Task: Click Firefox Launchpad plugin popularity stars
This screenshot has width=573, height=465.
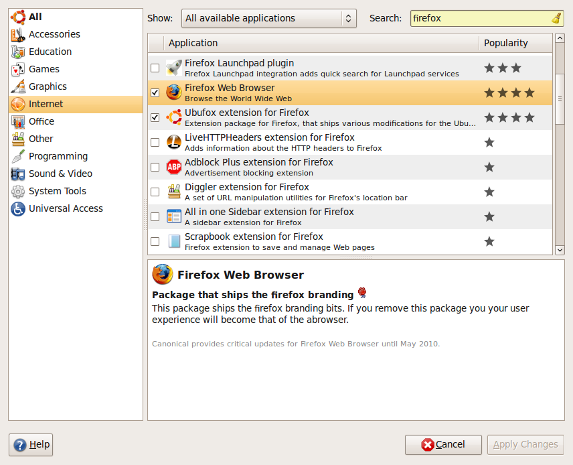Action: 503,68
